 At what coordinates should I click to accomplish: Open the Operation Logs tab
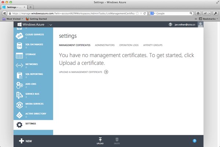[129, 45]
